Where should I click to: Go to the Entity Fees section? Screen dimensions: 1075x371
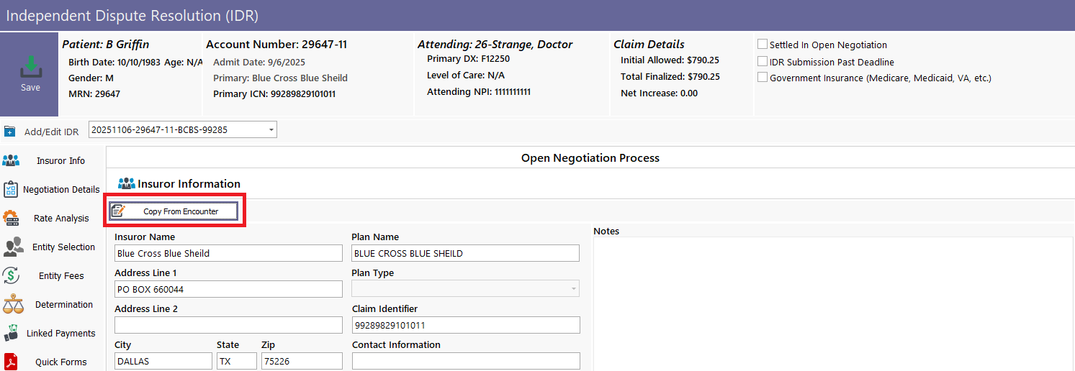click(x=61, y=276)
